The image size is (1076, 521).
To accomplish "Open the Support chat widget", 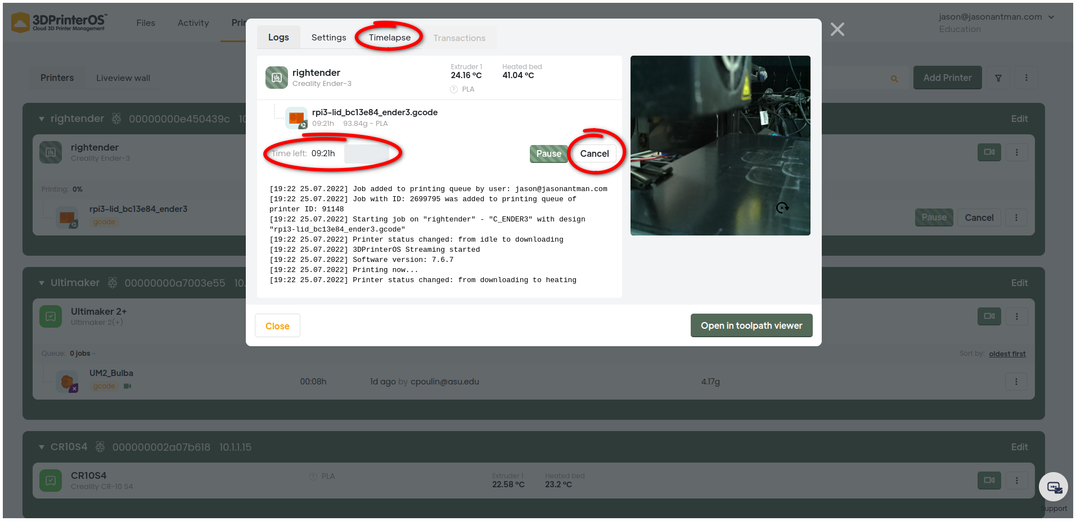I will pyautogui.click(x=1053, y=487).
